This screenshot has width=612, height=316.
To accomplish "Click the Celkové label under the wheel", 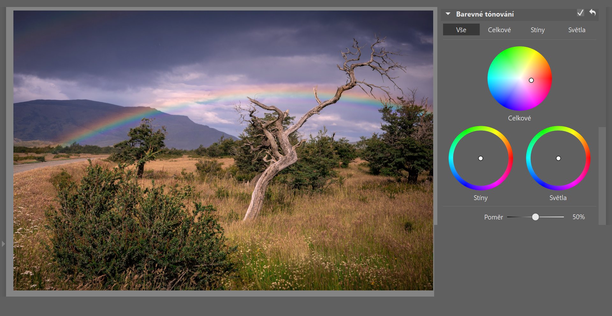I will 519,118.
